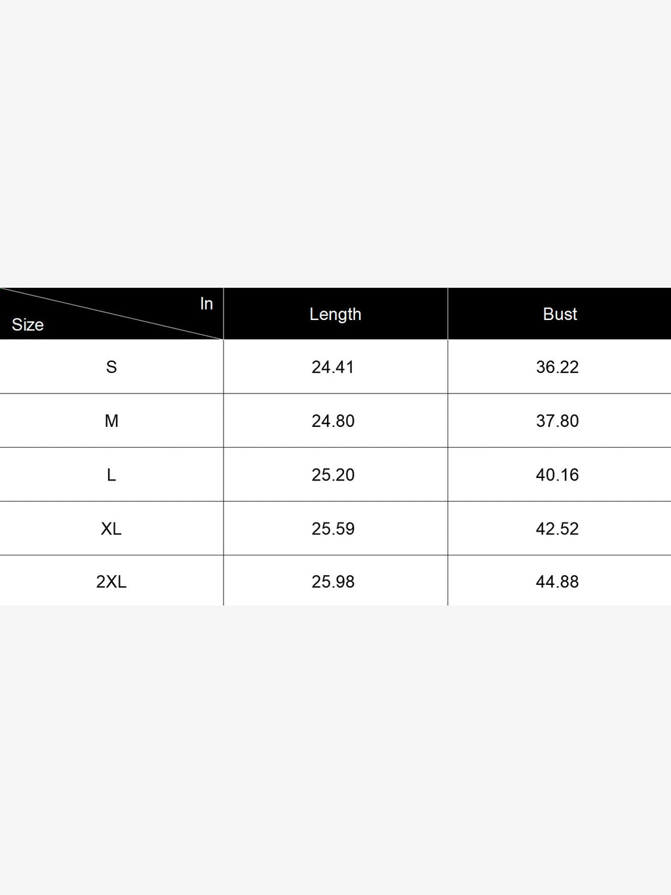Click bust value 42.52

pos(558,528)
